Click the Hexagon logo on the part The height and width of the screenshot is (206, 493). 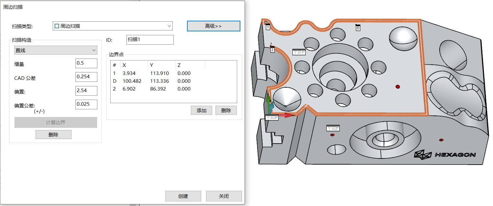[x=445, y=155]
